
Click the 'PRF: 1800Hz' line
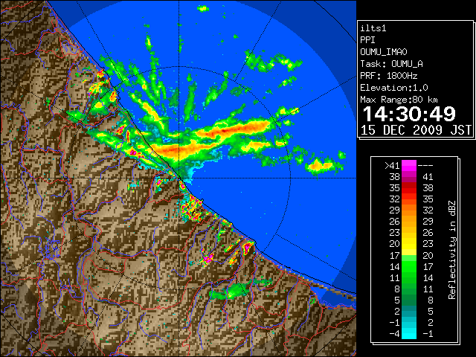(x=389, y=76)
